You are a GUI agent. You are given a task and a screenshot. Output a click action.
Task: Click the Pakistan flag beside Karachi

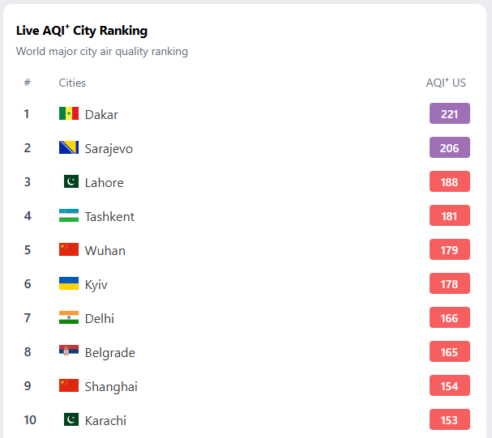coord(71,420)
